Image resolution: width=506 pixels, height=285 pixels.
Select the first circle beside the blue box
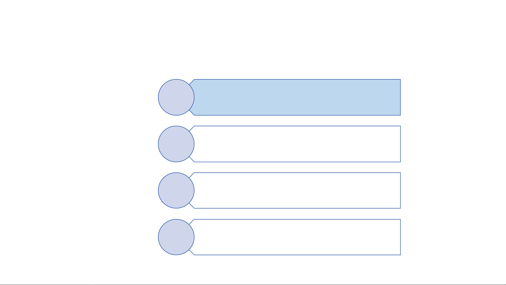(x=176, y=97)
